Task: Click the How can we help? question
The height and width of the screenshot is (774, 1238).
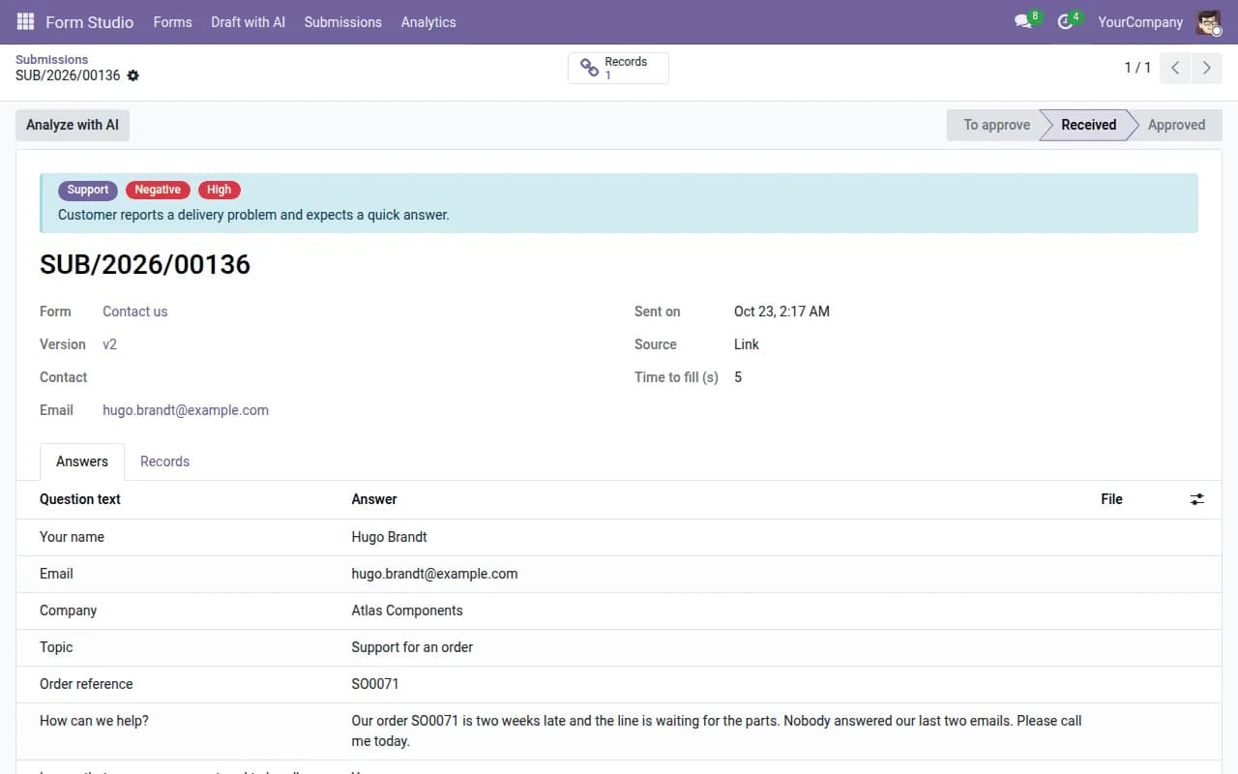Action: 94,721
